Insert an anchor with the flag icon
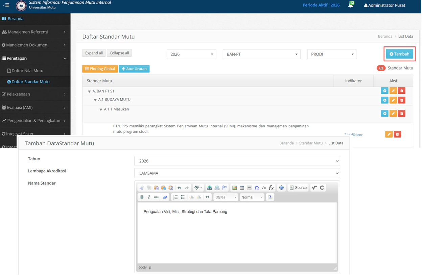The width and height of the screenshot is (423, 275). coord(225,188)
